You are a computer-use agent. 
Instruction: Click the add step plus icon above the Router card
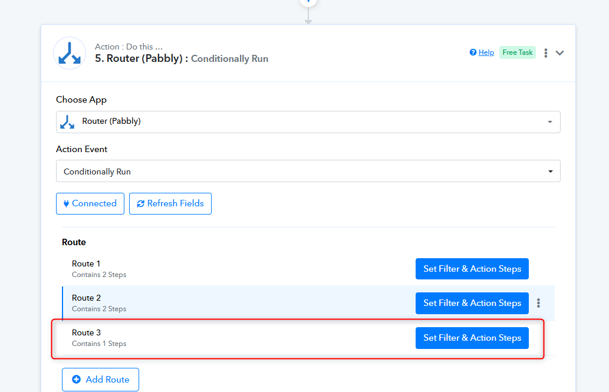308,2
